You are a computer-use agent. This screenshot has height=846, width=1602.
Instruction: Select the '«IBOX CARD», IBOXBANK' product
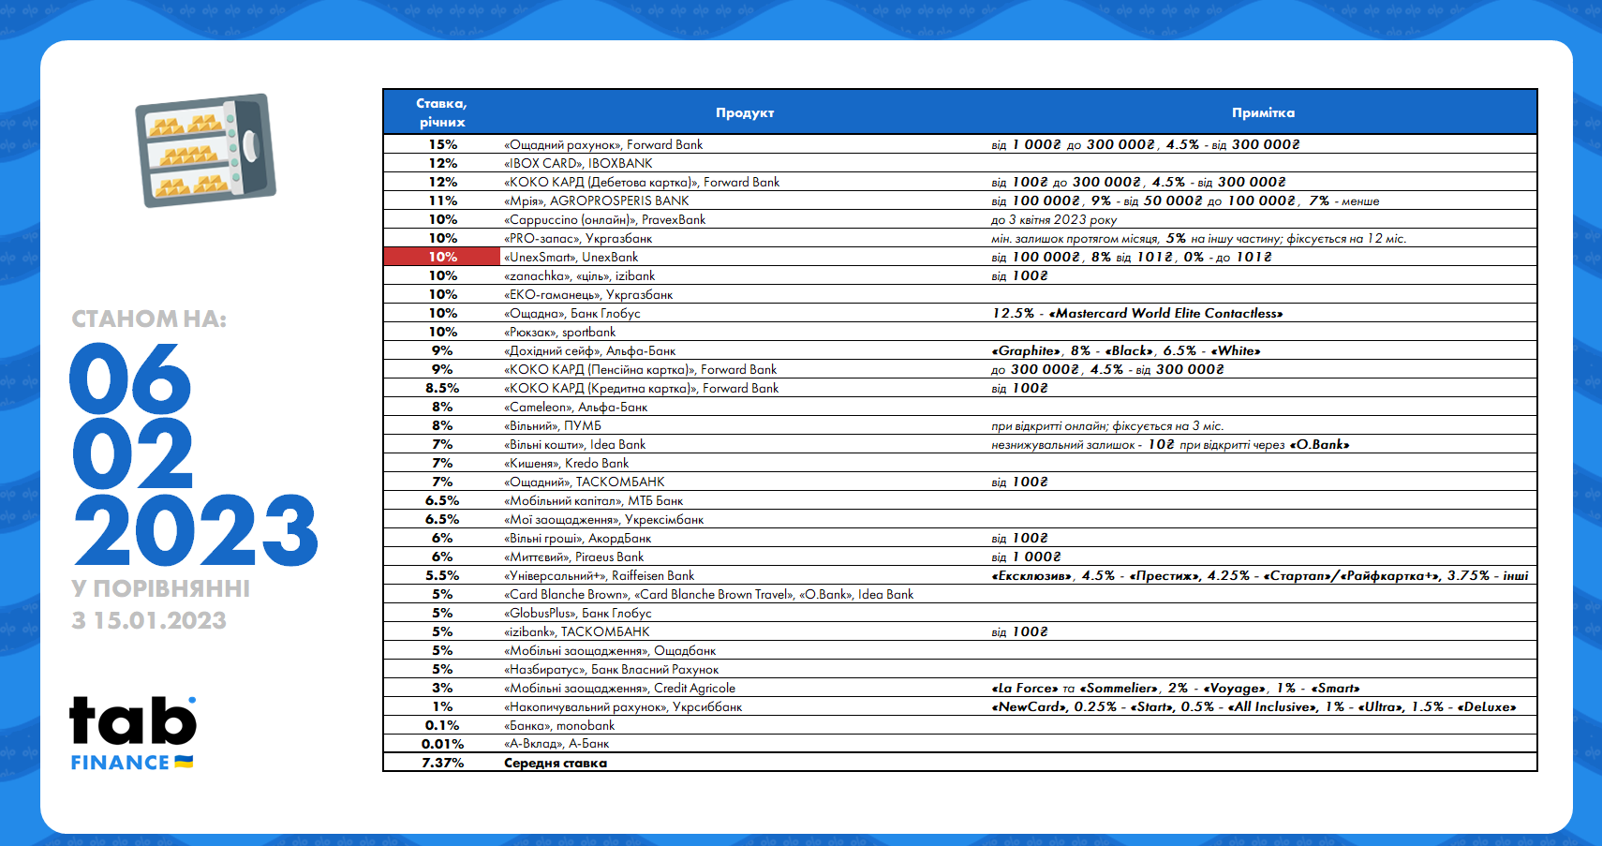click(578, 163)
